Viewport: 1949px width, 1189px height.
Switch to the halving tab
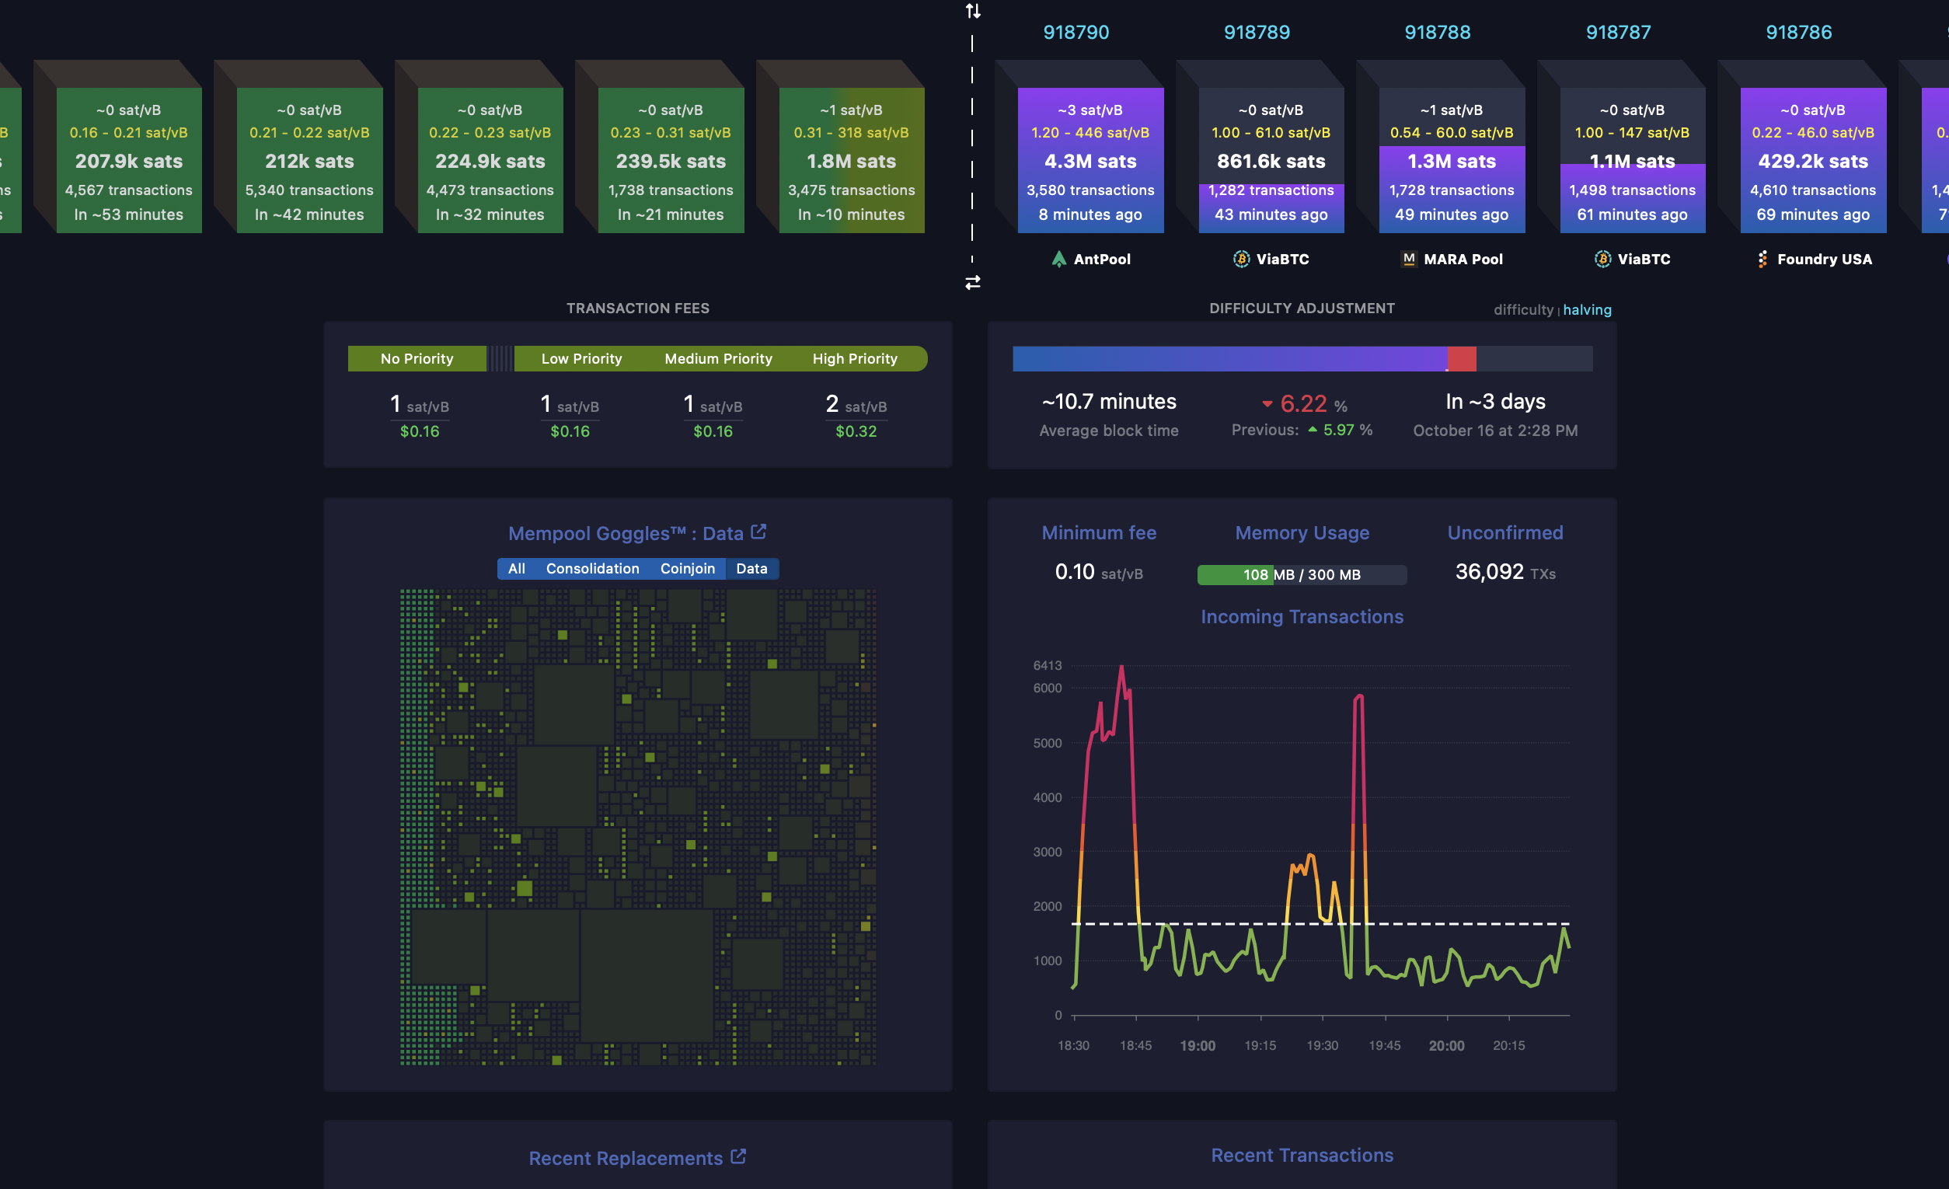click(x=1587, y=310)
